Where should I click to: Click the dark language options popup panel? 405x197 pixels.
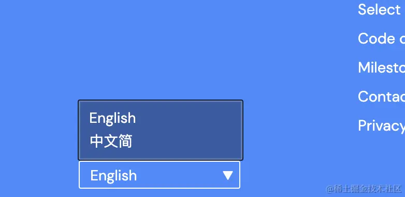[161, 130]
